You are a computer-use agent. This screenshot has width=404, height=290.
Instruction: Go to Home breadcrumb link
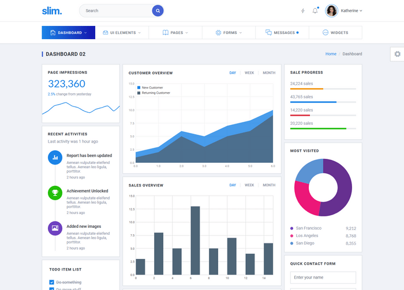331,54
